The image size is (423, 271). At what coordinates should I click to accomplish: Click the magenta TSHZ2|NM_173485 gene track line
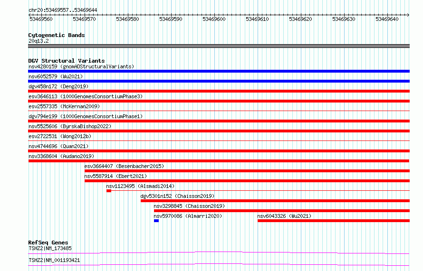(x=219, y=252)
